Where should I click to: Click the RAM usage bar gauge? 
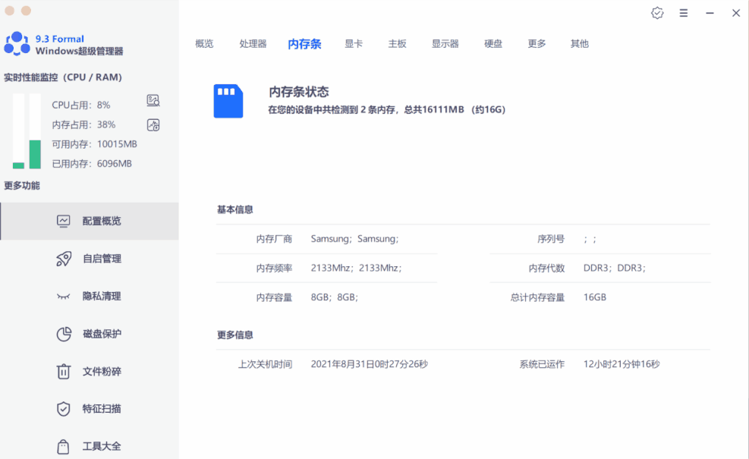click(35, 131)
